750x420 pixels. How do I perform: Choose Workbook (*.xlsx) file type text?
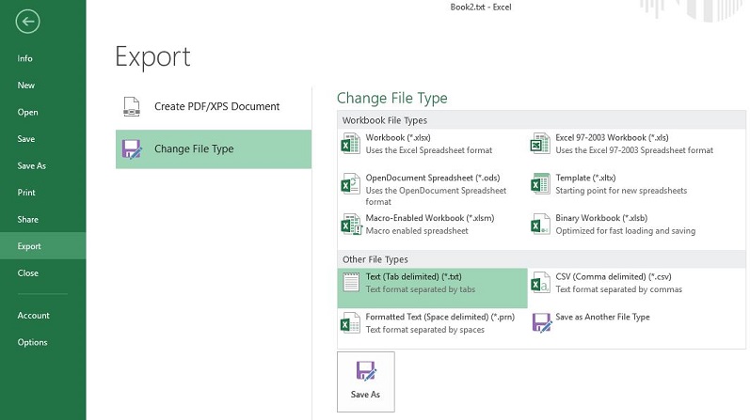coord(398,137)
